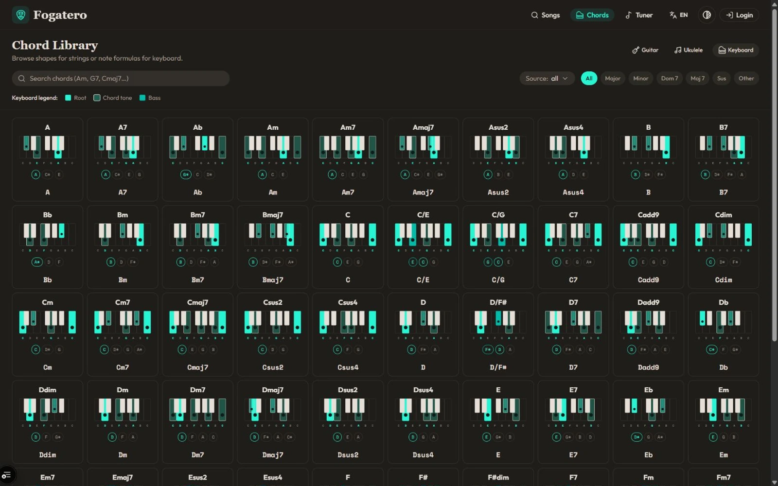
Task: Filter chords by Maj 7
Action: click(697, 78)
